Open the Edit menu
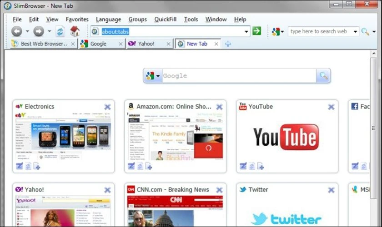 pyautogui.click(x=34, y=20)
